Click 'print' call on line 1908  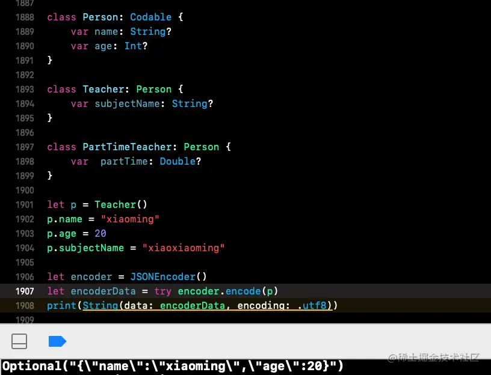pos(62,305)
